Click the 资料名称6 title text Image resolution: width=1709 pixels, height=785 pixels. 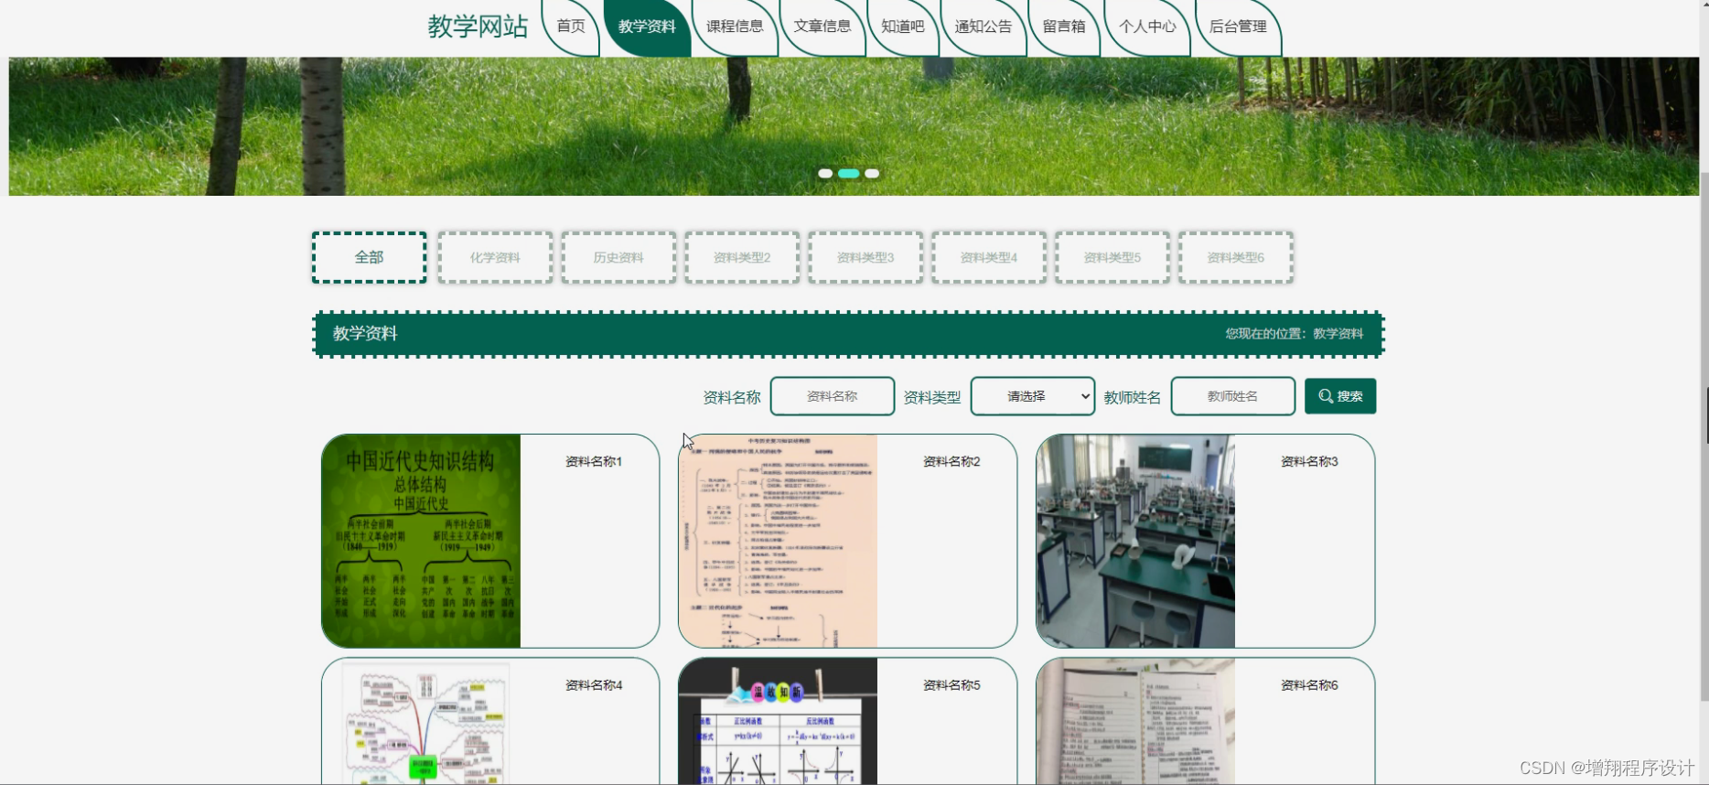pos(1309,684)
